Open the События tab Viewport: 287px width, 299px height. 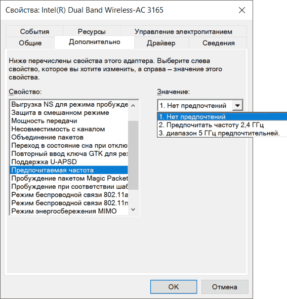click(34, 31)
